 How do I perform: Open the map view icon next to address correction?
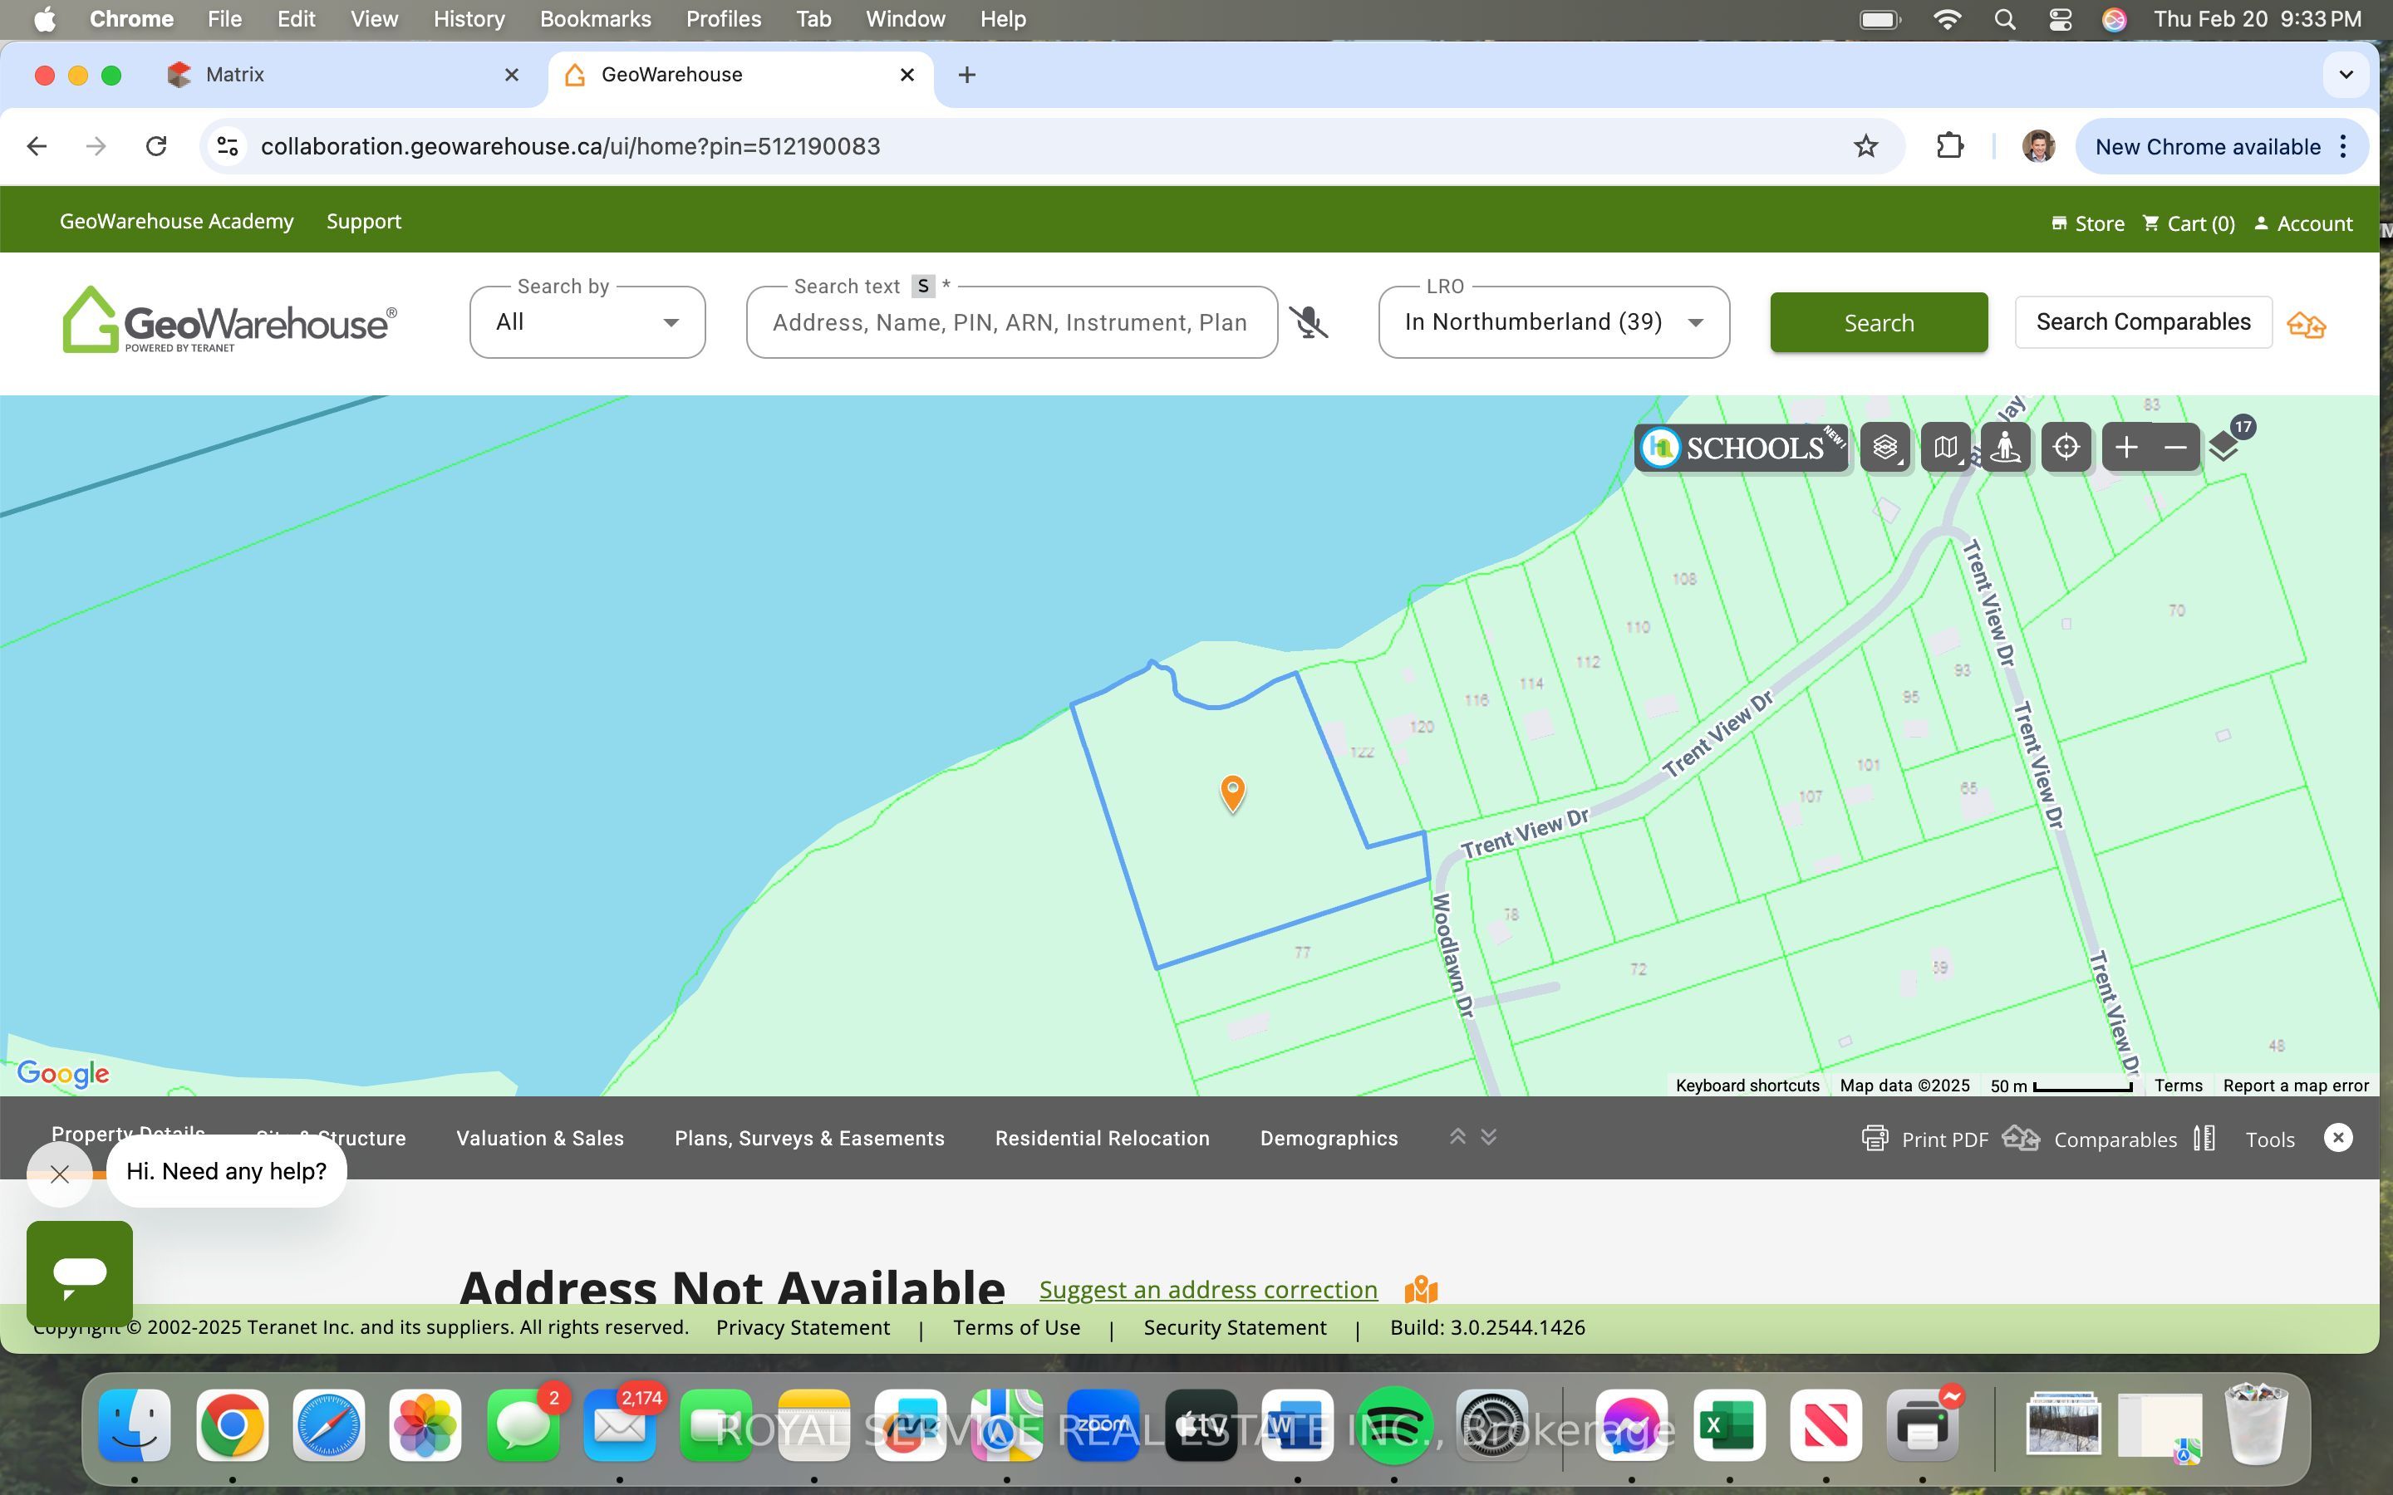coord(1421,1289)
